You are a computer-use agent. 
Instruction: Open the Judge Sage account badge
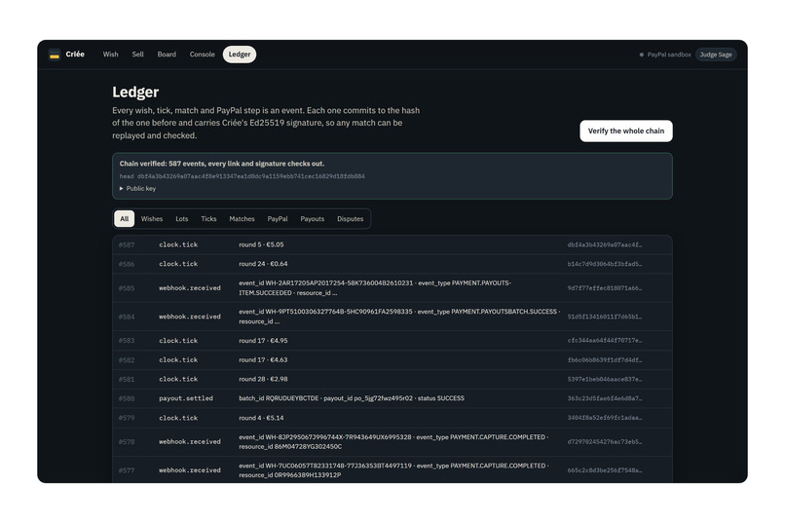[x=716, y=55]
